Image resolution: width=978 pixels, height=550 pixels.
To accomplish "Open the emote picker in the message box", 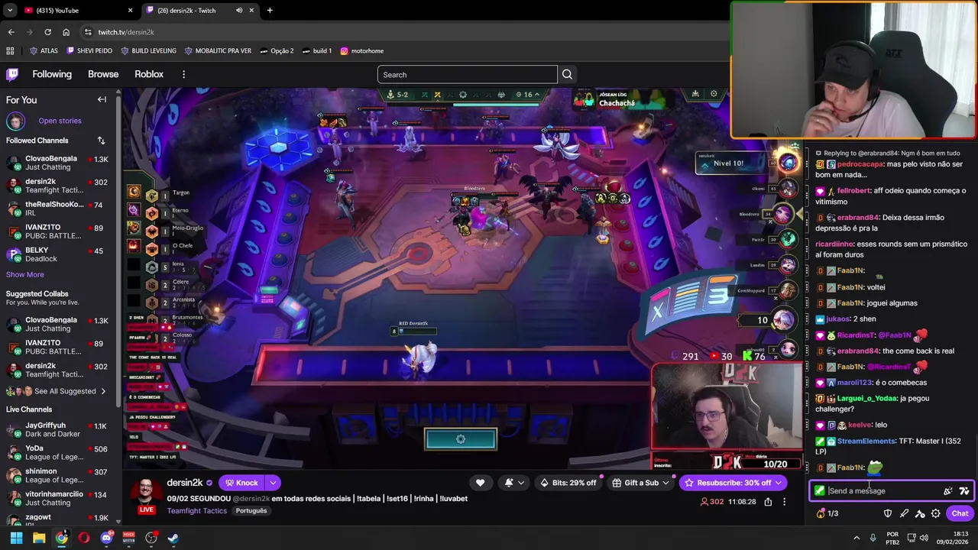I will pos(964,491).
